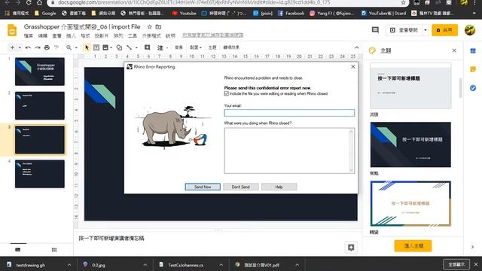Click the Google Slides home logo
The image size is (482, 271).
tap(12, 30)
